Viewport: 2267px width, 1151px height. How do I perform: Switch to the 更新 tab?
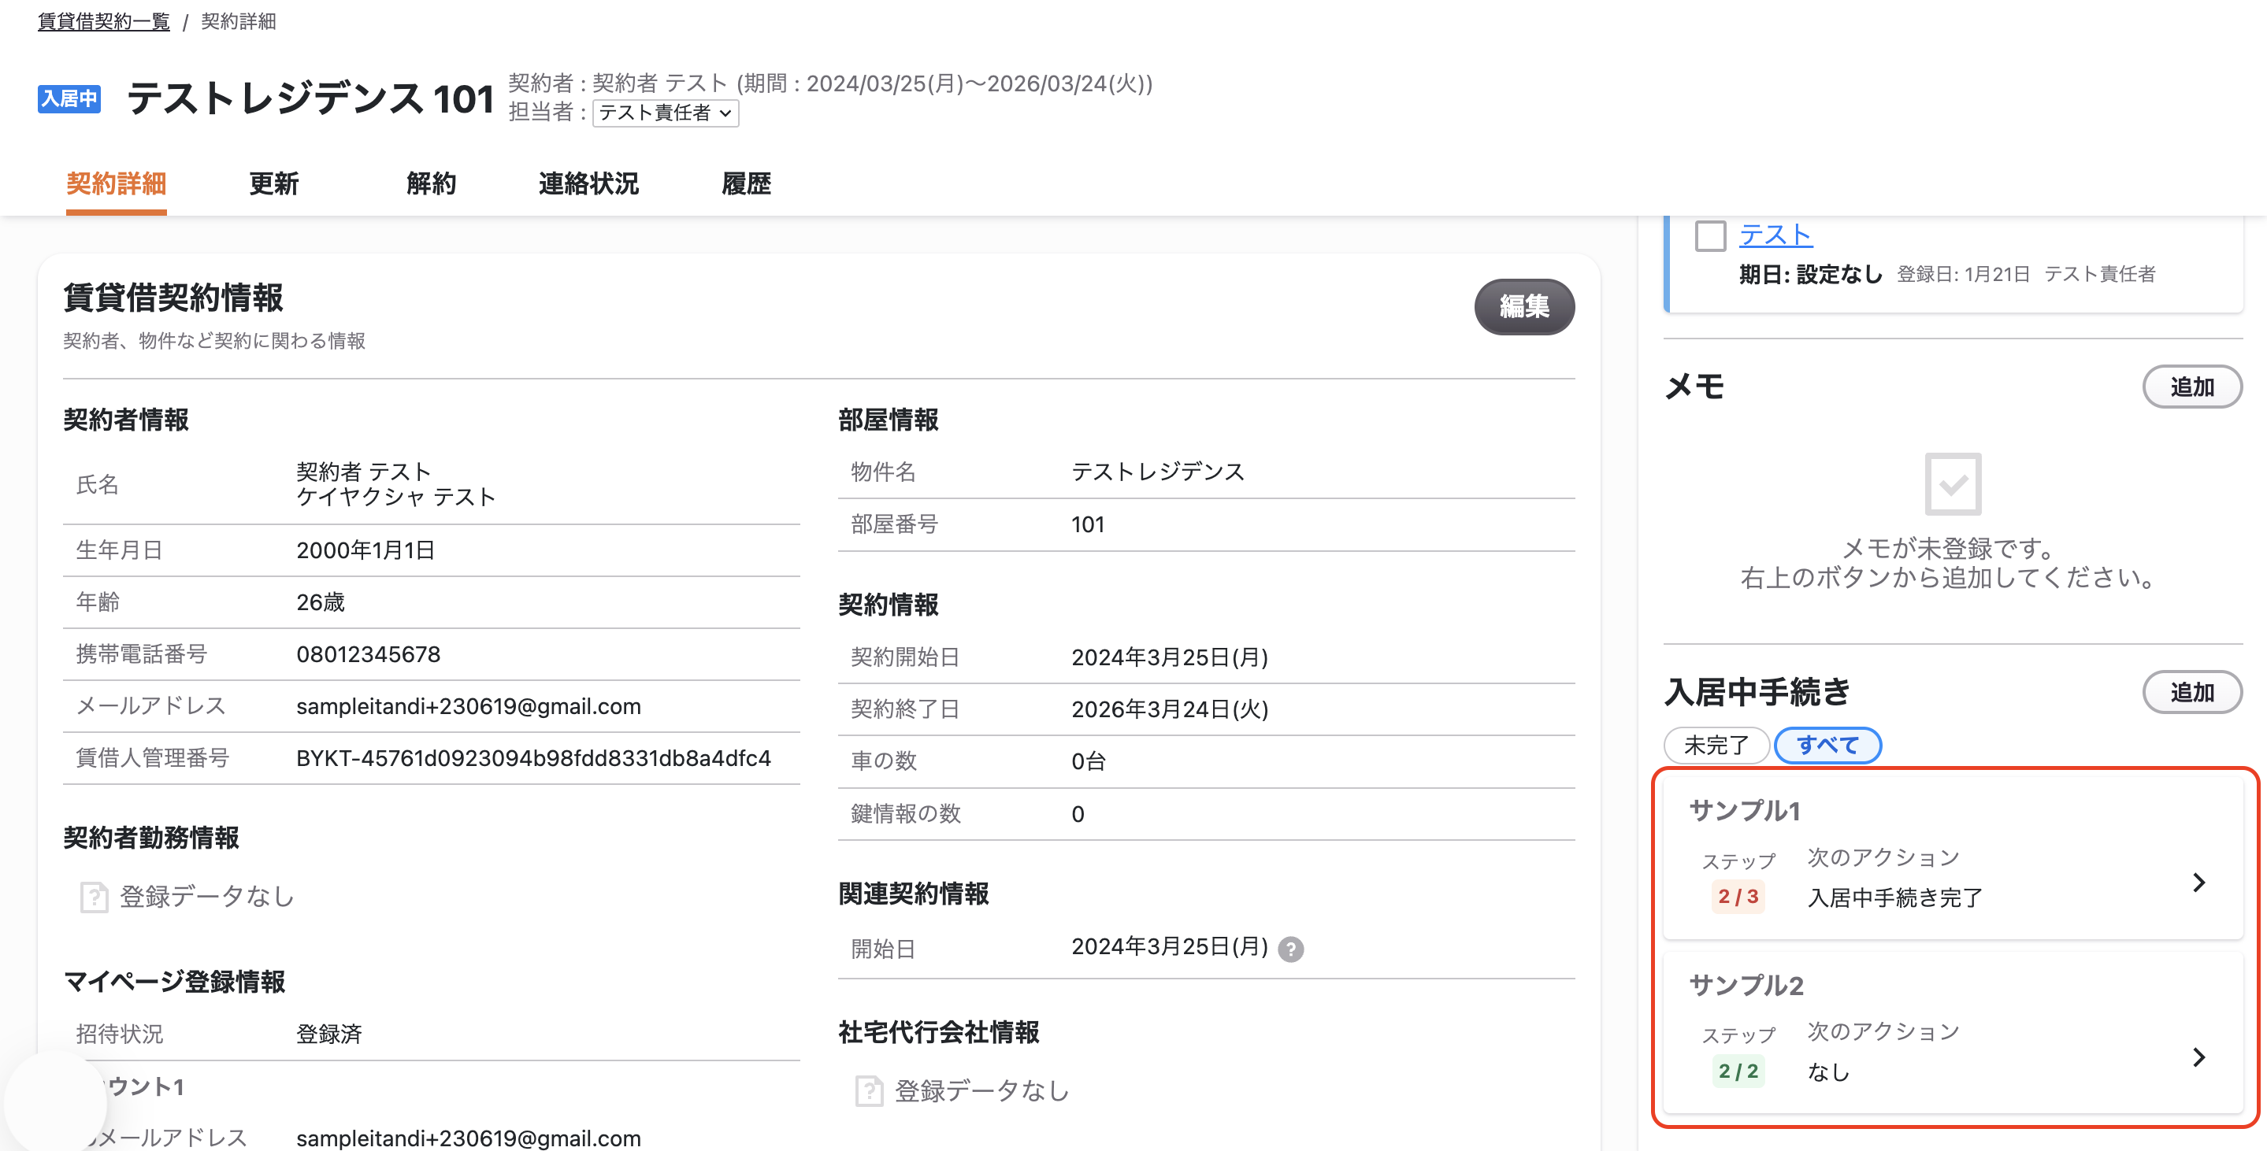click(x=273, y=183)
